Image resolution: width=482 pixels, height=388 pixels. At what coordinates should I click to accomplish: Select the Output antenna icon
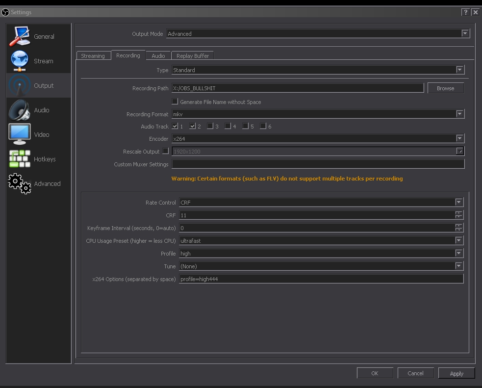point(19,85)
